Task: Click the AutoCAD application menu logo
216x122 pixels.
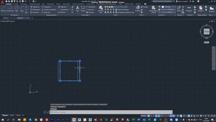Action: point(2,2)
